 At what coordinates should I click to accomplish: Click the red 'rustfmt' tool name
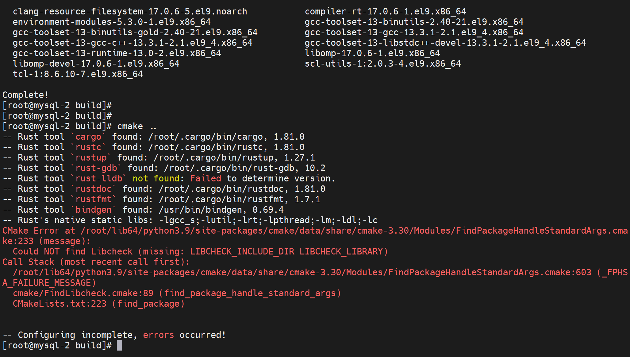pos(94,199)
